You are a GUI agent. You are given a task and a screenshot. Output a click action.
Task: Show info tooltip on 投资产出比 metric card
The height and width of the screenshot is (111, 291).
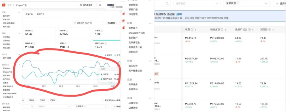point(106,43)
